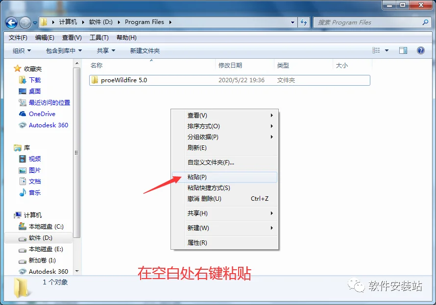This screenshot has height=305, width=436.
Task: Click the Forward navigation arrow button
Action: click(x=25, y=23)
